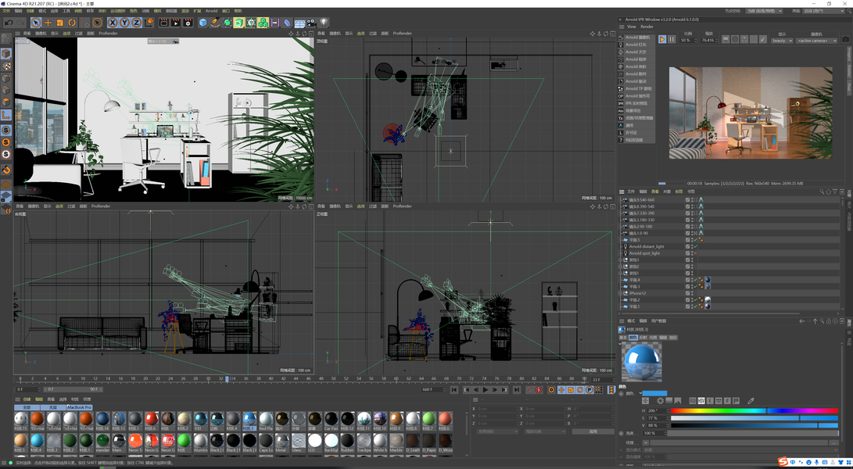Viewport: 853px width, 469px height.
Task: Click the Rotate tool icon
Action: pyautogui.click(x=71, y=23)
